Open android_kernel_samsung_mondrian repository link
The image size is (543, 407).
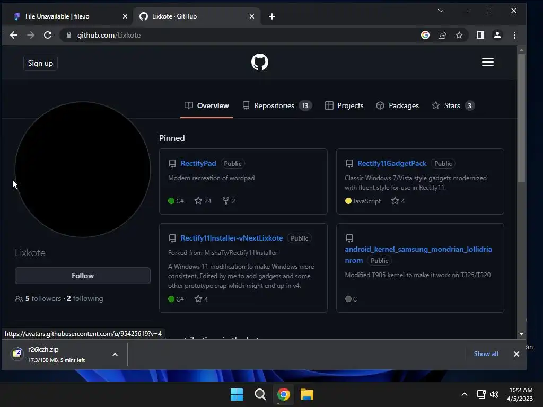pyautogui.click(x=418, y=255)
